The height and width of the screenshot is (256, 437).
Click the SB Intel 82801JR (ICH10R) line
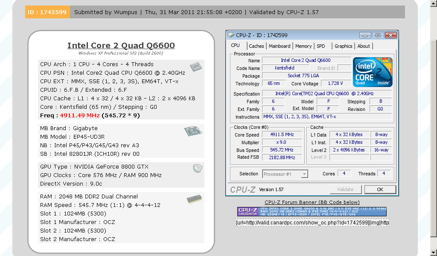pyautogui.click(x=90, y=154)
